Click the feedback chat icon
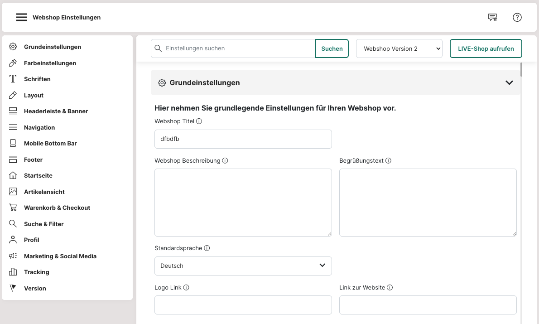This screenshot has height=324, width=539. pyautogui.click(x=492, y=17)
